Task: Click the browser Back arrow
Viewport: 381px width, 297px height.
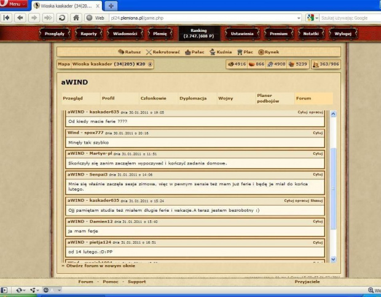Action: [x=20, y=17]
